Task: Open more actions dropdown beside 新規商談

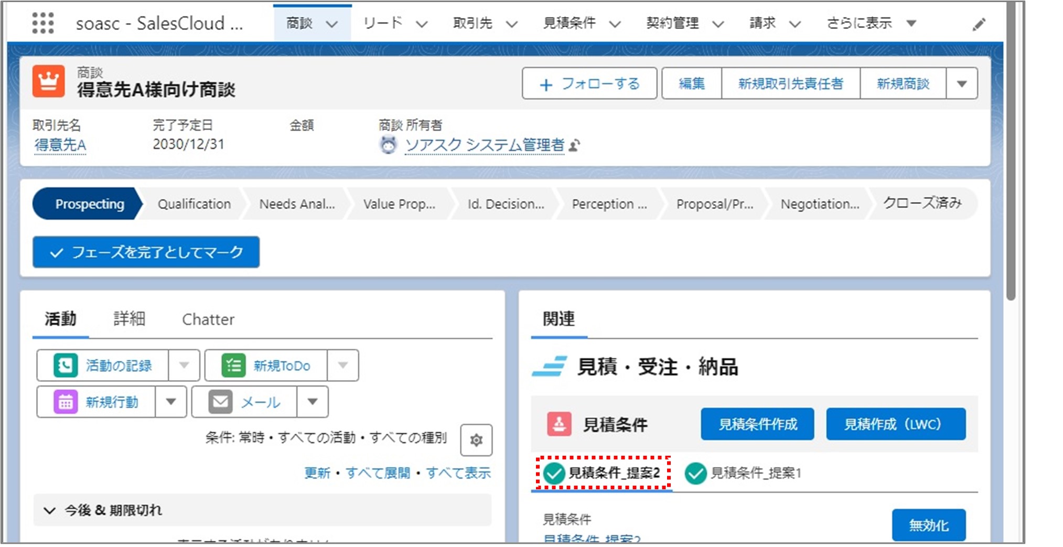Action: 962,83
